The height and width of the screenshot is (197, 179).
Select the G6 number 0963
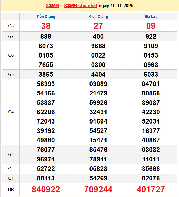(x=151, y=65)
